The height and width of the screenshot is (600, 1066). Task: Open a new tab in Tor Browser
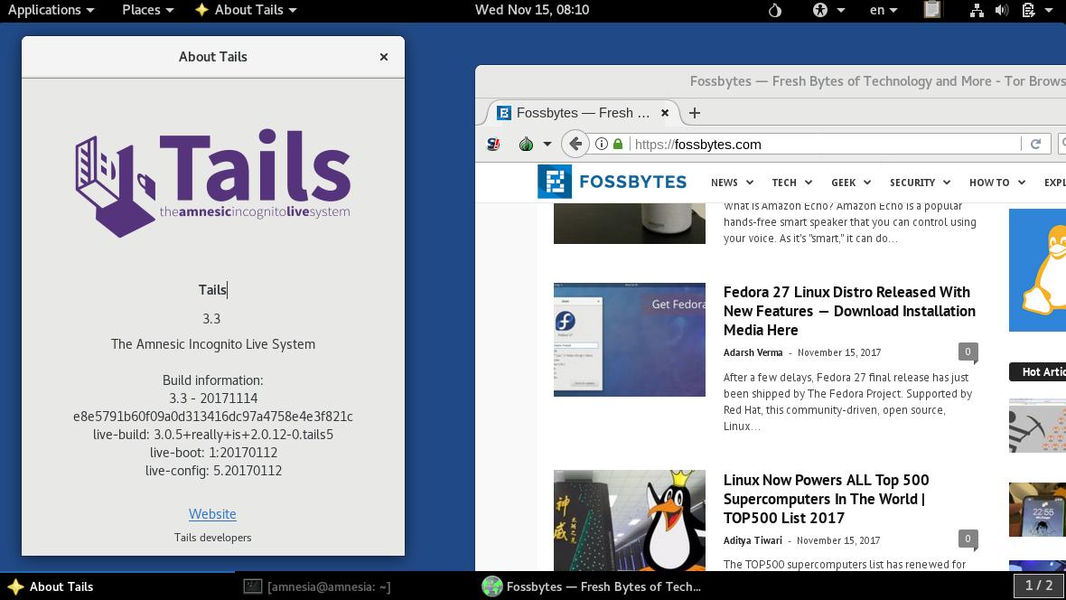click(694, 113)
